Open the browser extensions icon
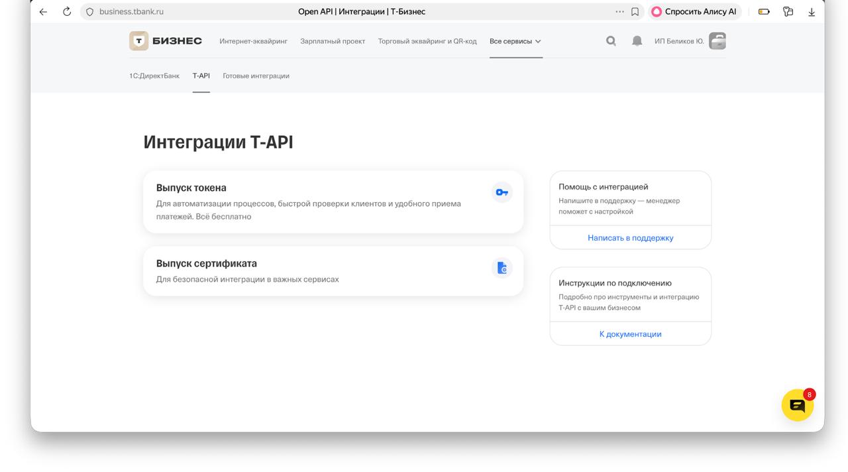 point(788,11)
